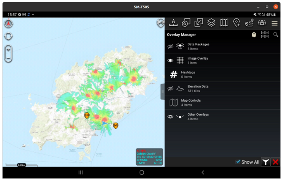Close Overlay Manager with red X
Screen dimensions: 283x181
(276, 162)
